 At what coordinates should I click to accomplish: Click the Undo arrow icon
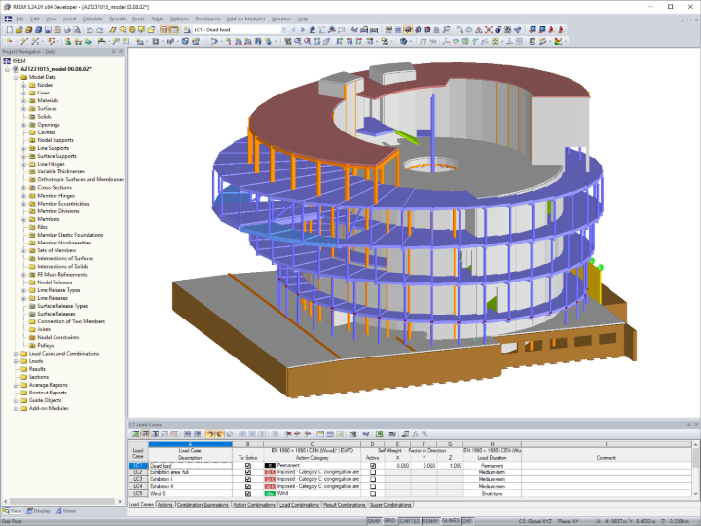[x=90, y=30]
